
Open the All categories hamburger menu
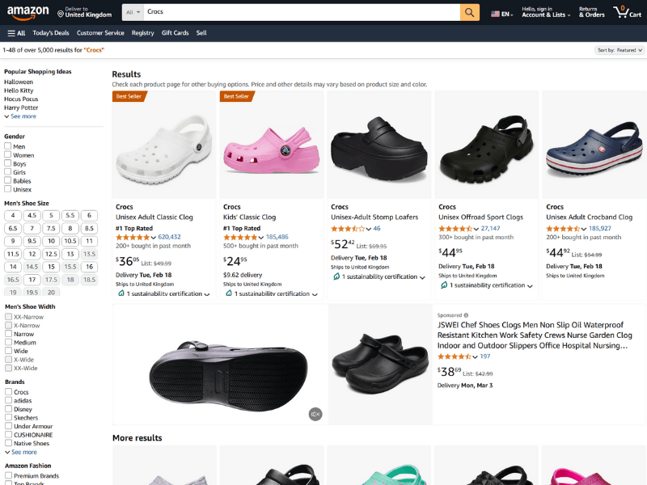pyautogui.click(x=15, y=32)
